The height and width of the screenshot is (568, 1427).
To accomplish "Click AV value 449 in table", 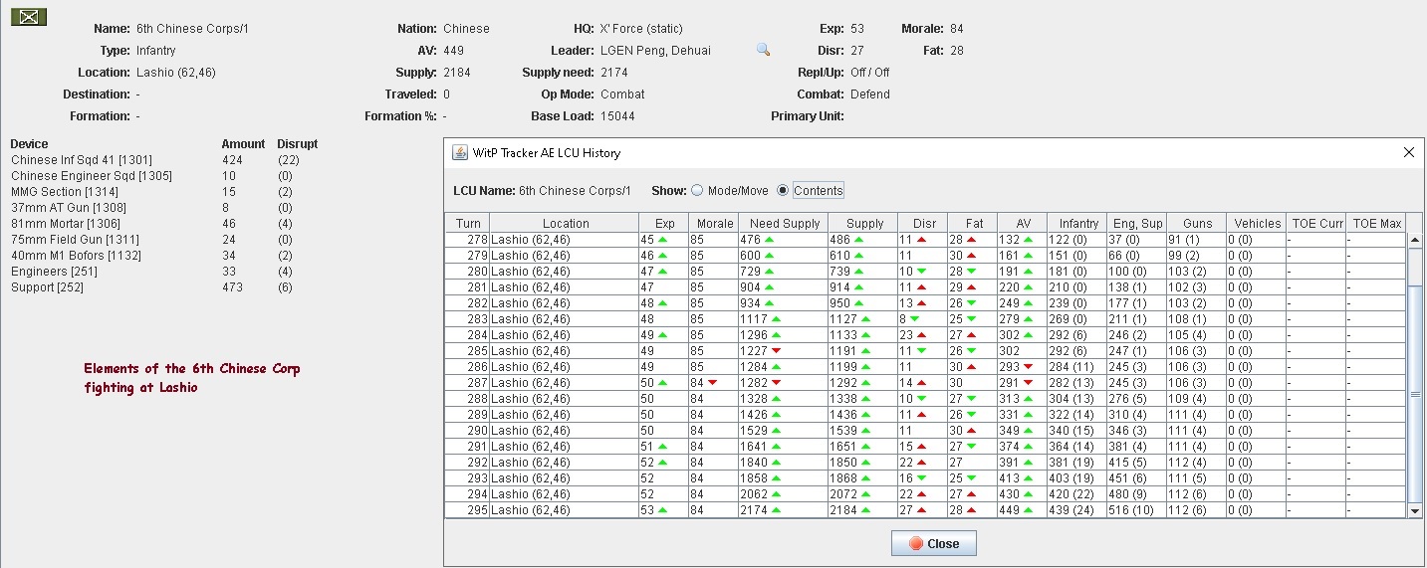I will pos(1010,510).
